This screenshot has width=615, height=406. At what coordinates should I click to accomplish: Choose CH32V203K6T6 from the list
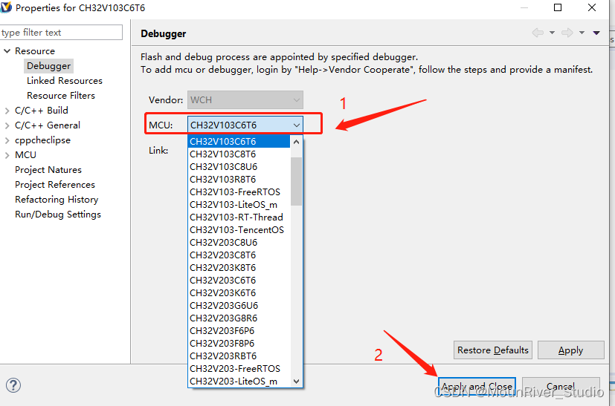pos(239,293)
